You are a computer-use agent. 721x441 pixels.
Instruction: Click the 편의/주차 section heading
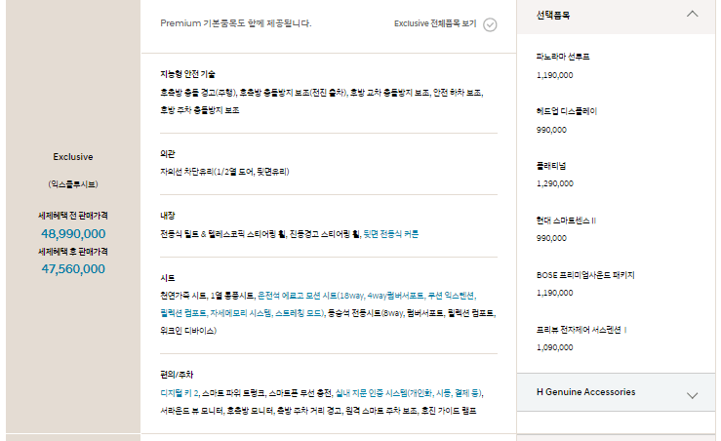[177, 375]
